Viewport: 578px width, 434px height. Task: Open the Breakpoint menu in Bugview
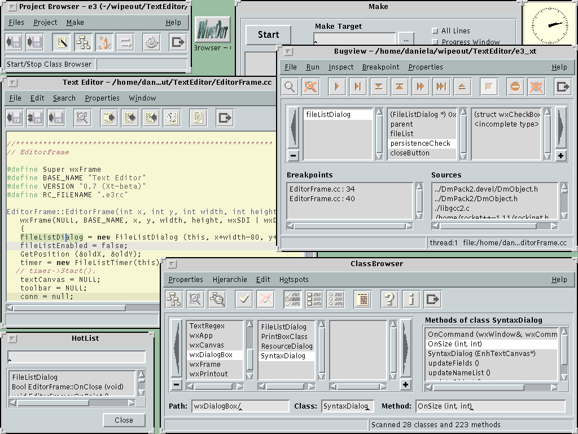tap(380, 67)
